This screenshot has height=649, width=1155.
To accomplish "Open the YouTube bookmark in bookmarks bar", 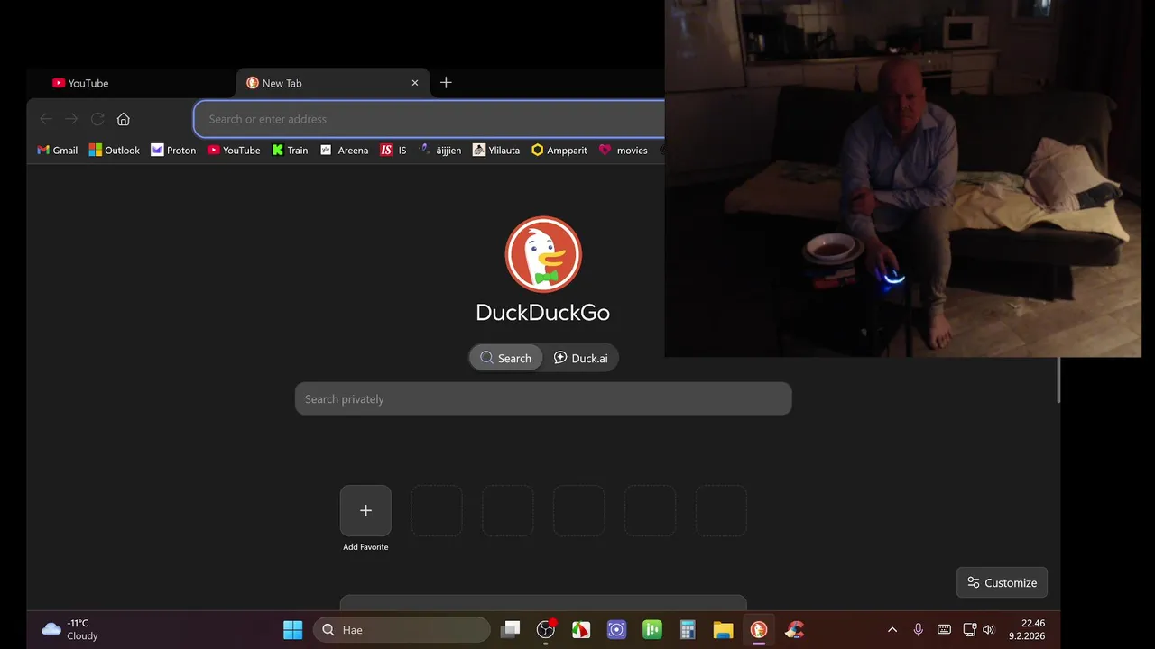I will [x=234, y=151].
